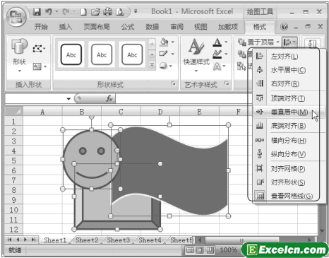The width and height of the screenshot is (329, 258).
Task: Click the Redo icon
Action: 66,11
